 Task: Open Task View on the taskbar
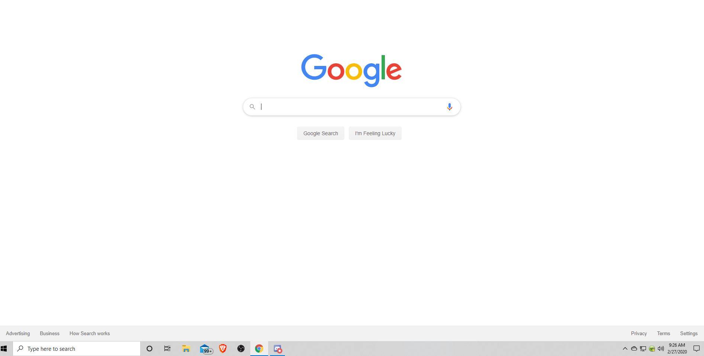point(167,349)
